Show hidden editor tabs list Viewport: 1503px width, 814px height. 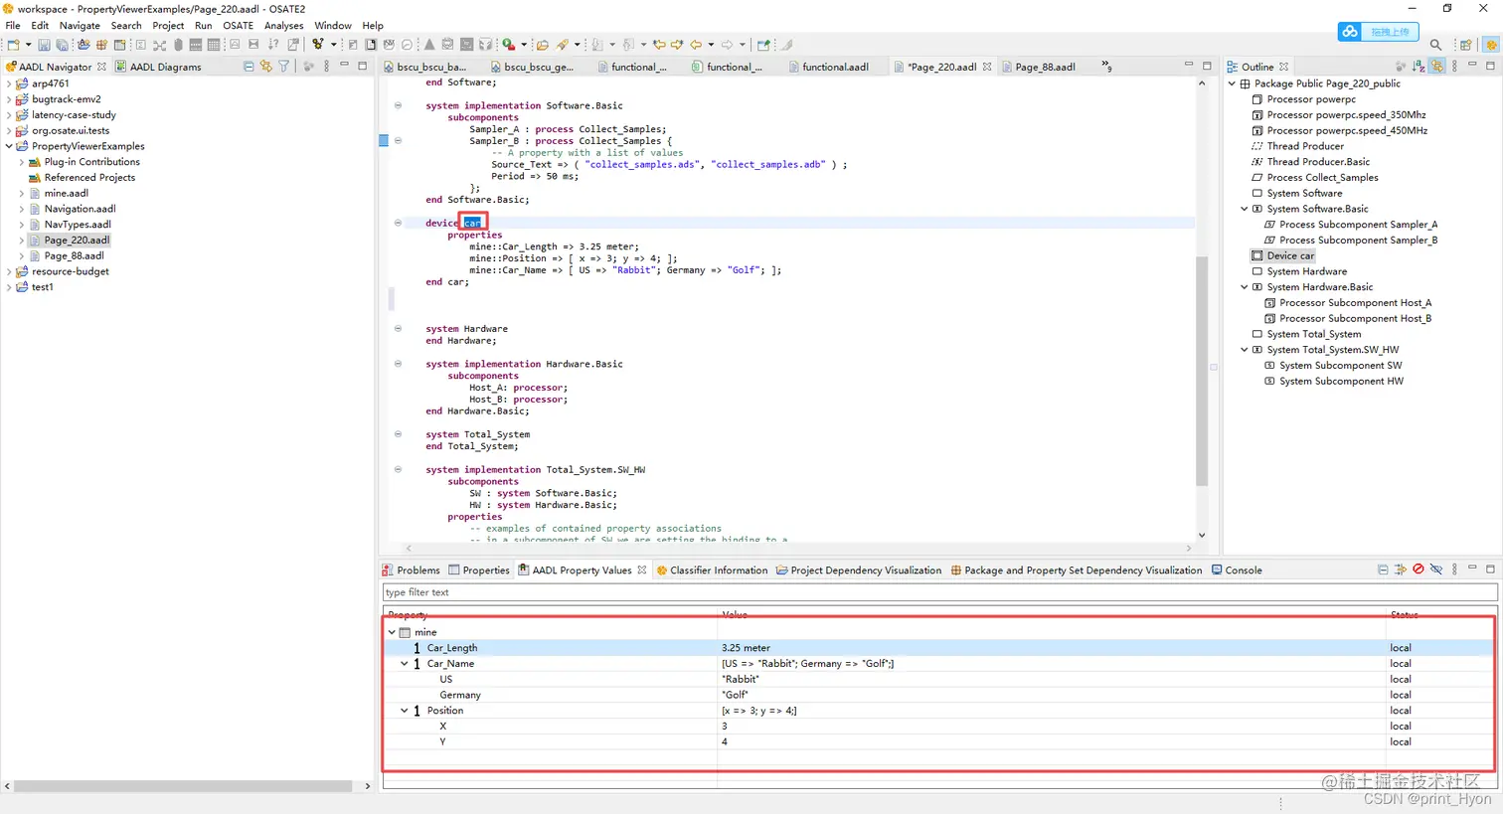tap(1106, 67)
